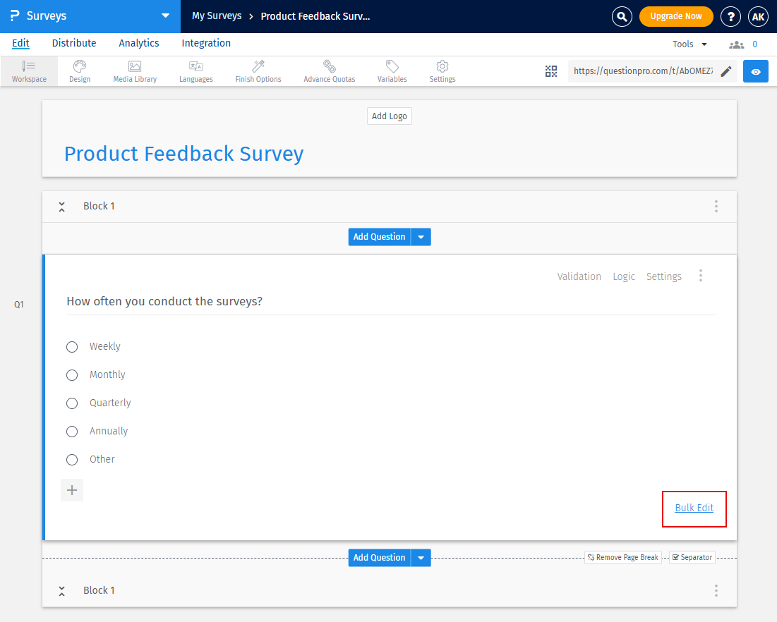Open the Media Library
This screenshot has height=622, width=777.
(x=134, y=71)
